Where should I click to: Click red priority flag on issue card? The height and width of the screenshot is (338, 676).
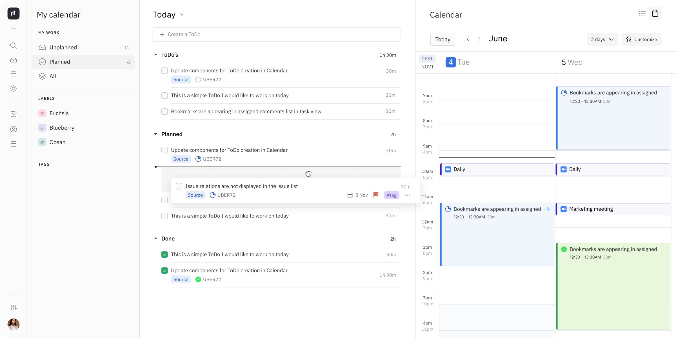[x=376, y=195]
